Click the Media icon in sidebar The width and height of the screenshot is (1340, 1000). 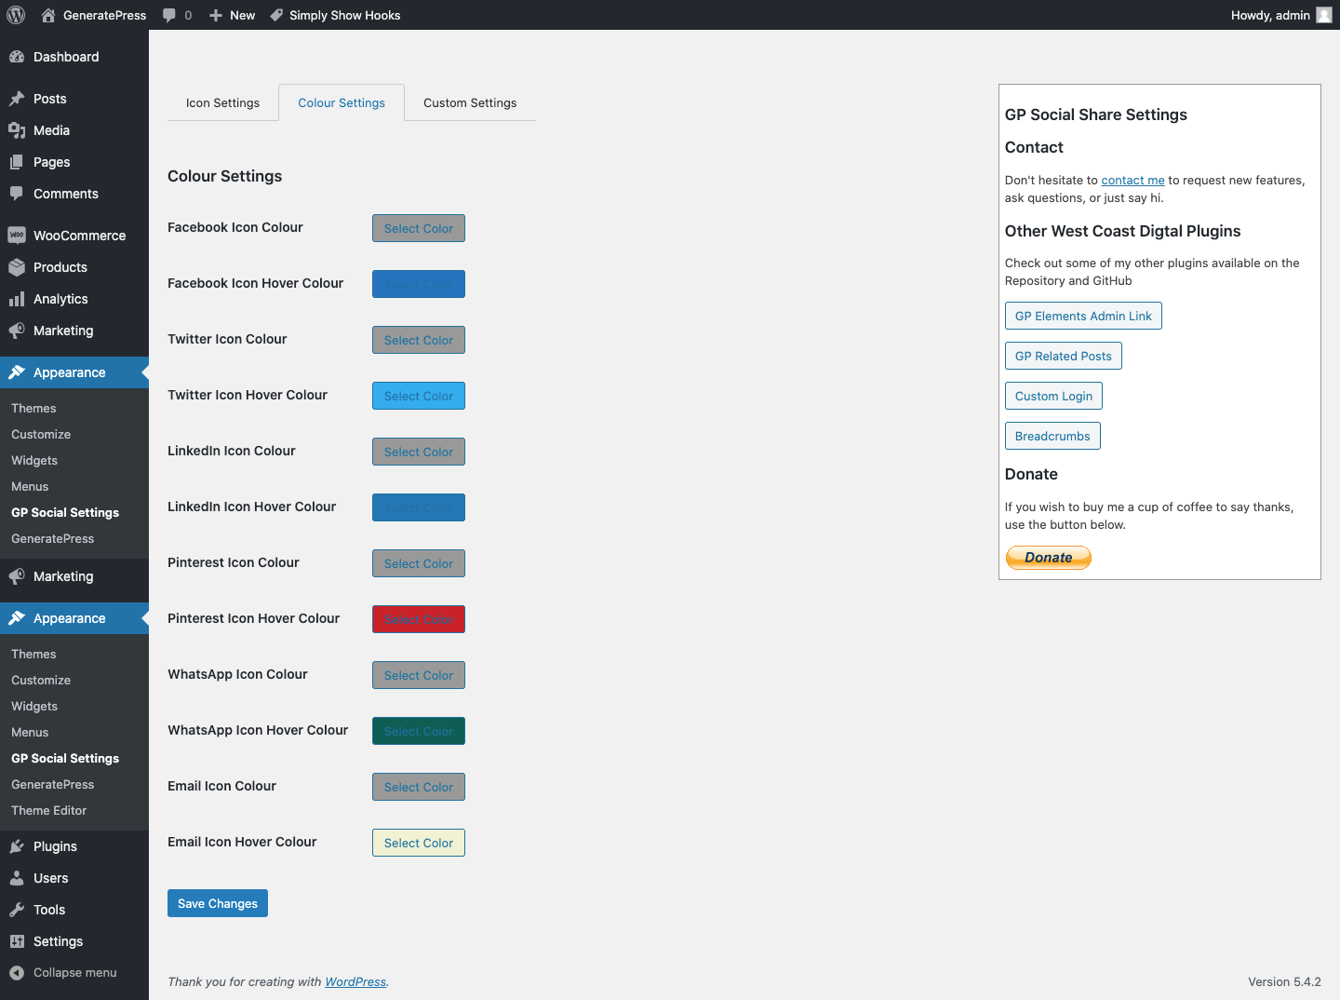pos(17,130)
